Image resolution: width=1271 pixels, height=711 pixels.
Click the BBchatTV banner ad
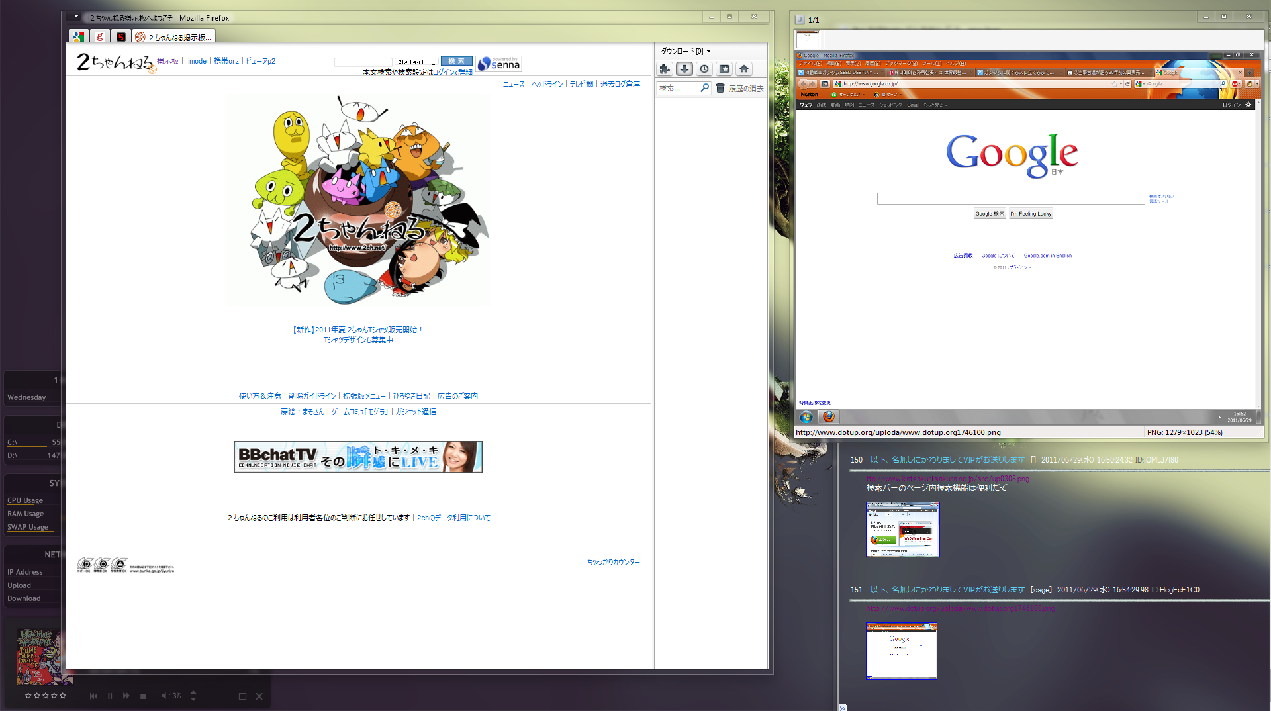click(x=358, y=457)
